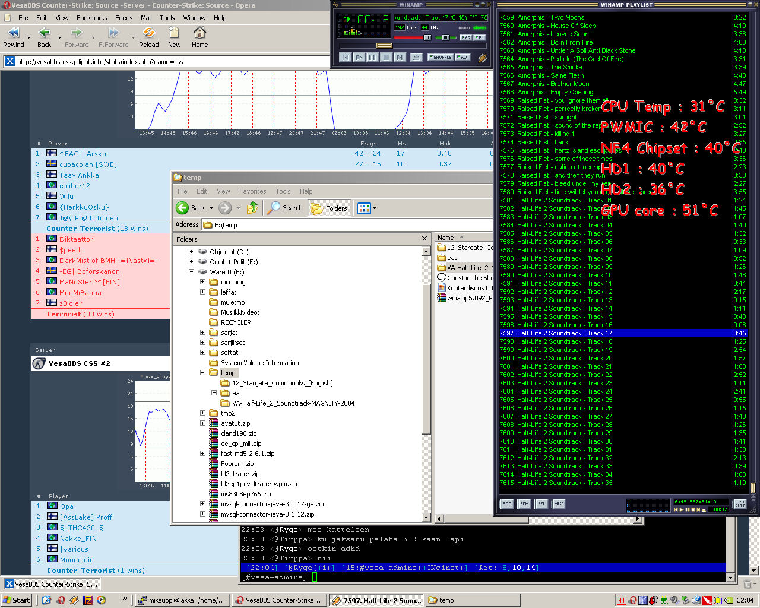Open Opera Mail menu
760x608 pixels.
click(146, 18)
